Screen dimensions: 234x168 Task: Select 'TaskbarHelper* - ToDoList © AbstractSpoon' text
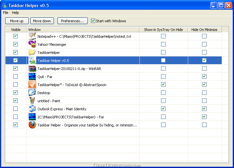pos(72,85)
